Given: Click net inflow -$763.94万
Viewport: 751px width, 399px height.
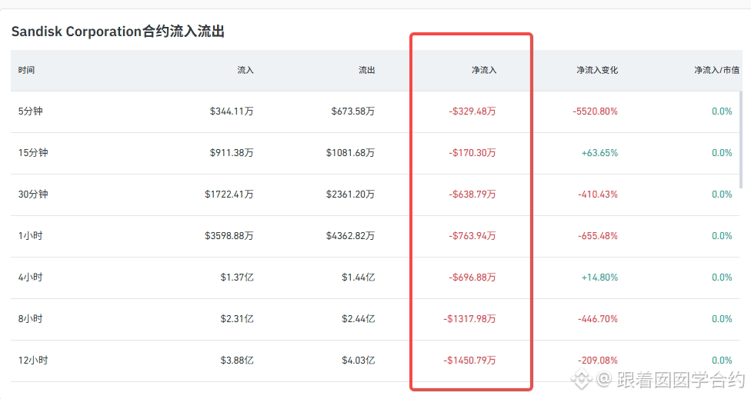Looking at the screenshot, I should (x=472, y=236).
